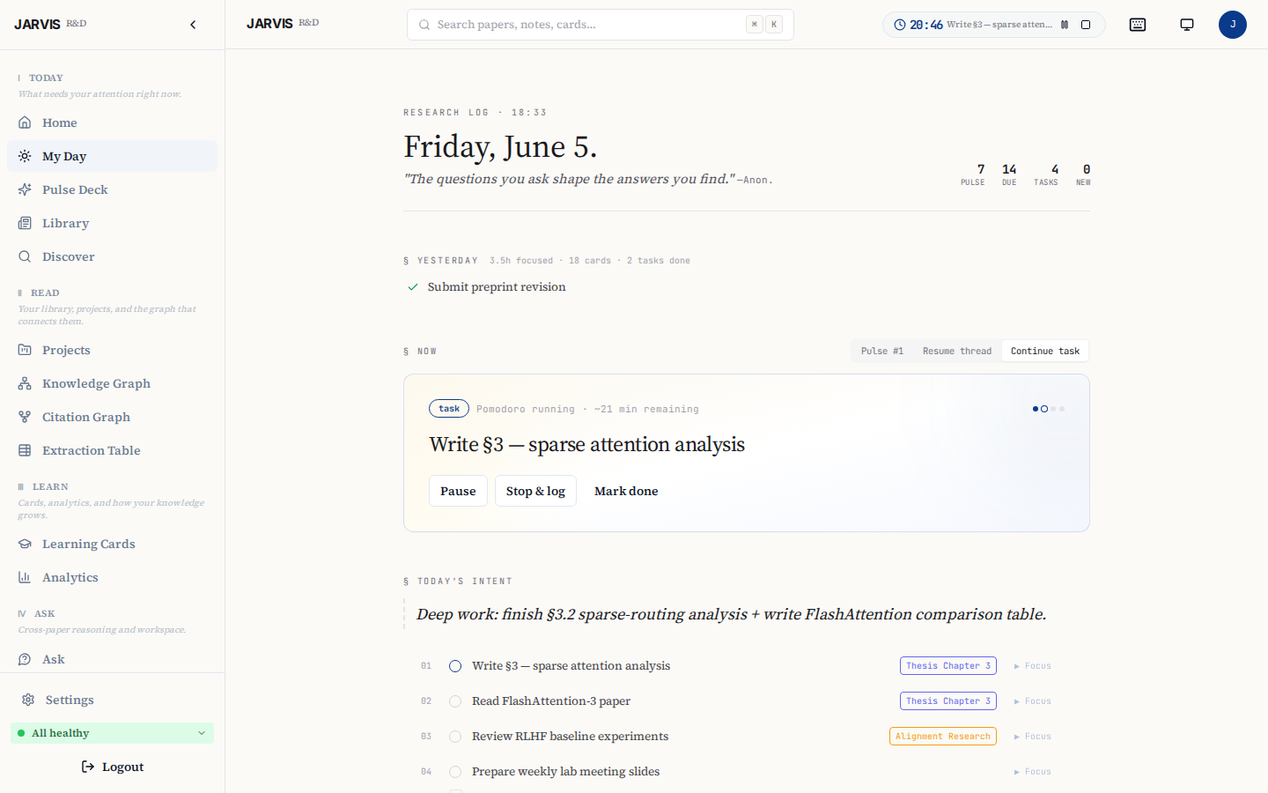Expand the All healthy status dropdown
This screenshot has width=1268, height=793.
pos(202,733)
